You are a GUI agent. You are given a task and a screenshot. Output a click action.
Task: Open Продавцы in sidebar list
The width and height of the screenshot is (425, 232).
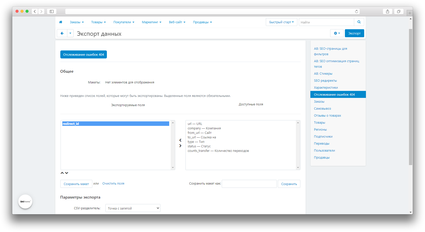click(x=322, y=157)
